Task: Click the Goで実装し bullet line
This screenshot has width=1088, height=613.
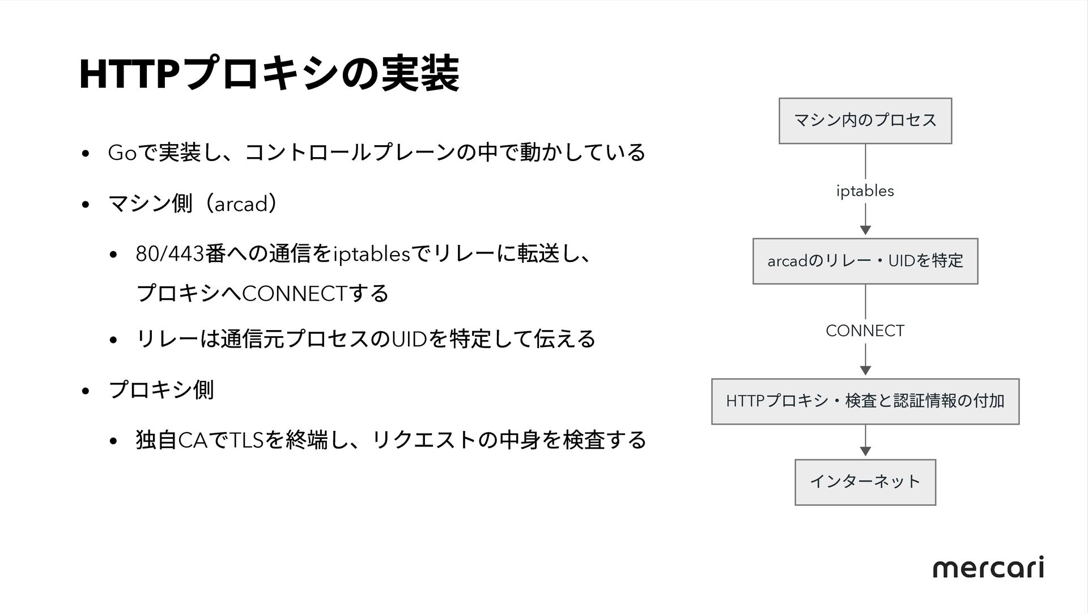Action: point(376,152)
